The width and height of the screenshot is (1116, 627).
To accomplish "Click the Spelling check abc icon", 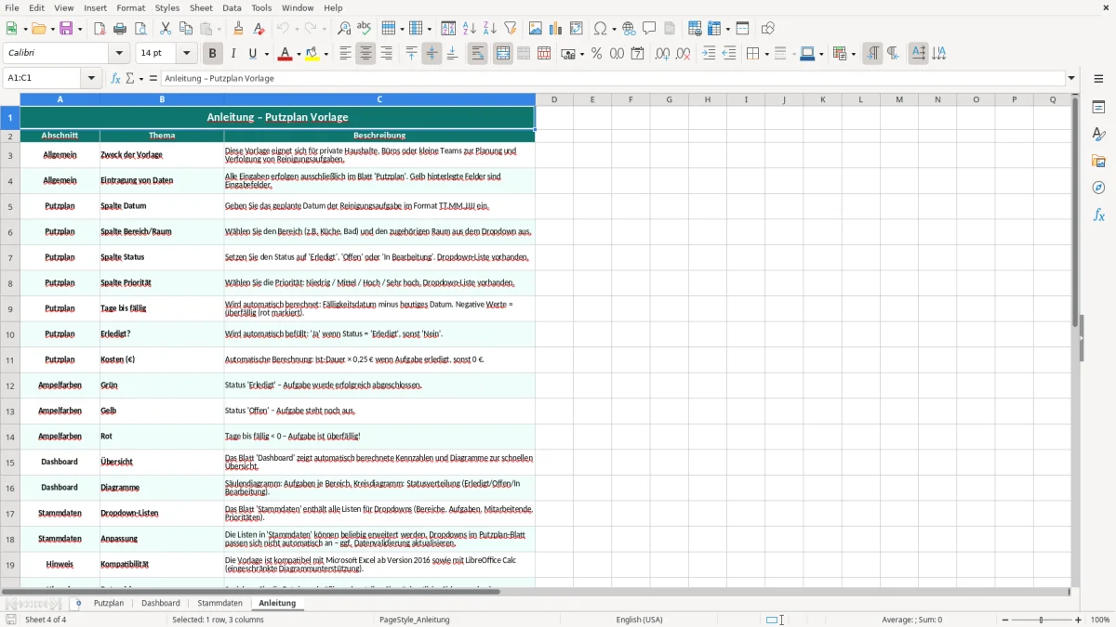I will [x=364, y=29].
